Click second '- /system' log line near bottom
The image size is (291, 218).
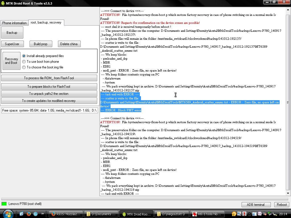click(109, 182)
